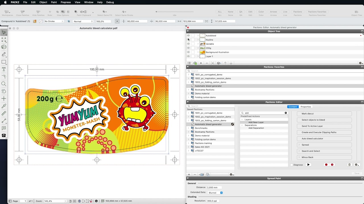Hide the Background illustration layer
The height and width of the screenshot is (204, 364).
coord(188,52)
